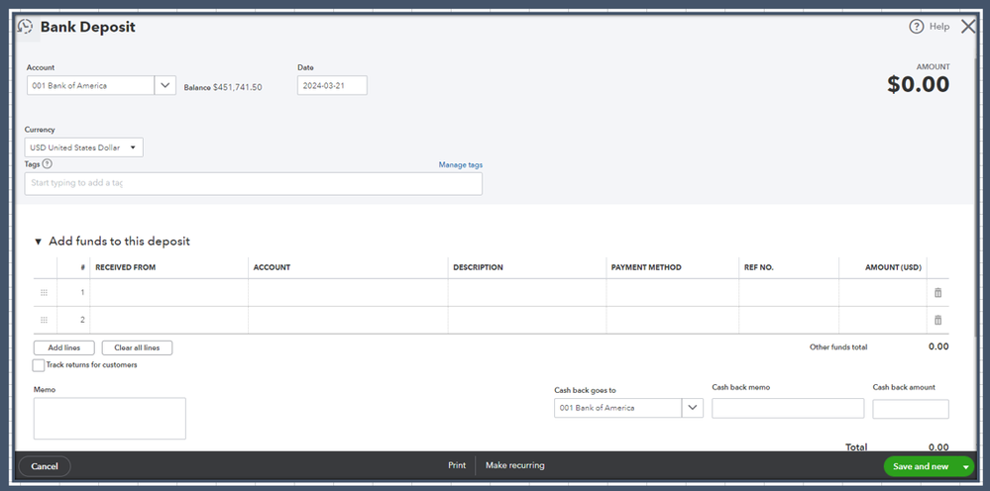Viewport: 990px width, 491px height.
Task: Click the $0.00 amount at top right
Action: pos(918,84)
